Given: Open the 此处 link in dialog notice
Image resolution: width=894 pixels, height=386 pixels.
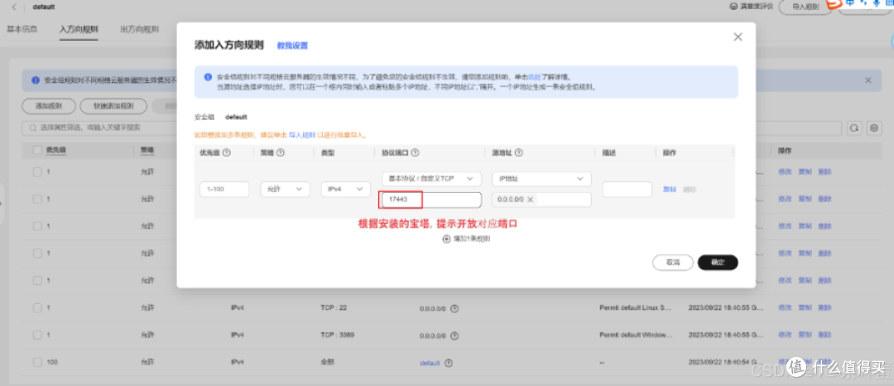Looking at the screenshot, I should point(534,76).
